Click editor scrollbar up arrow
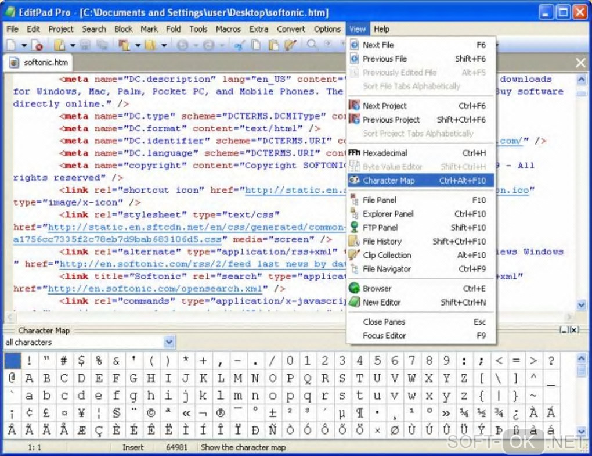 pyautogui.click(x=582, y=80)
